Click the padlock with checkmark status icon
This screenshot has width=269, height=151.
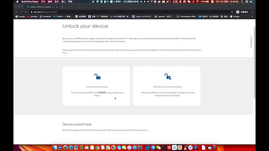168,77
